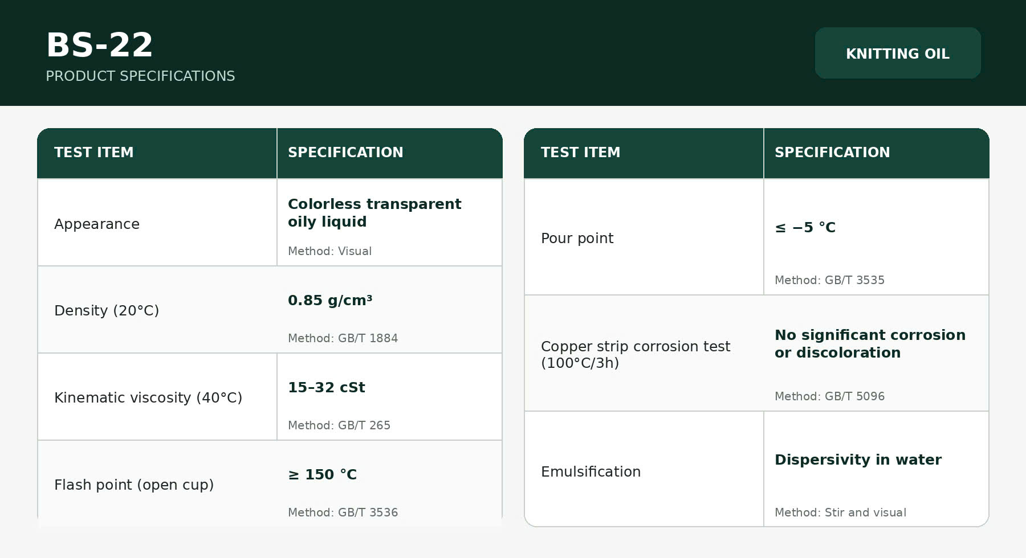Click the No significant corrosion or discoloration value

[870, 343]
